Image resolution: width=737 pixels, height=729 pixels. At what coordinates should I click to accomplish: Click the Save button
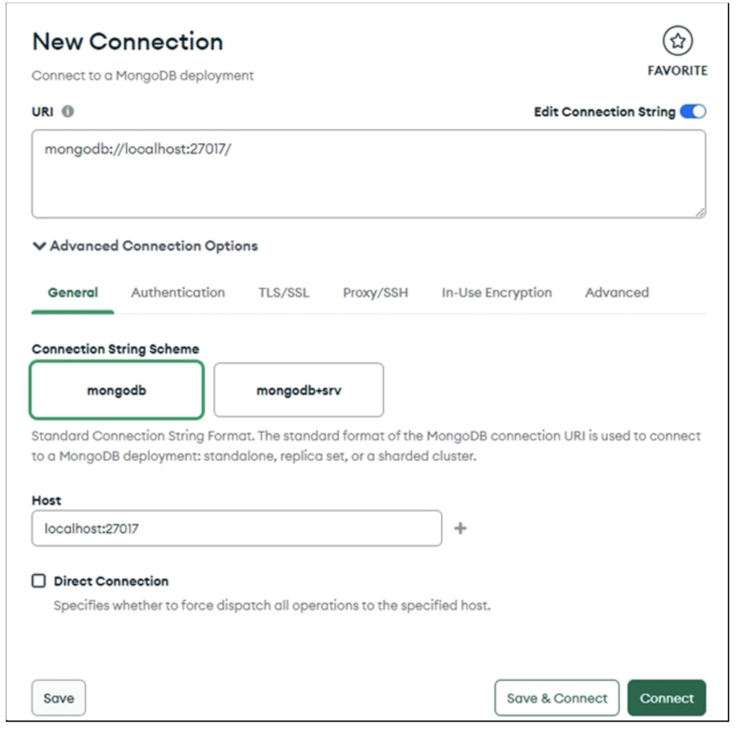point(58,698)
